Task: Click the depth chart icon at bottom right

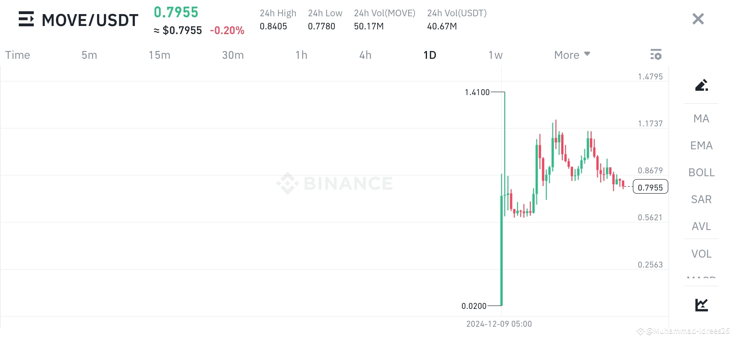Action: click(702, 304)
